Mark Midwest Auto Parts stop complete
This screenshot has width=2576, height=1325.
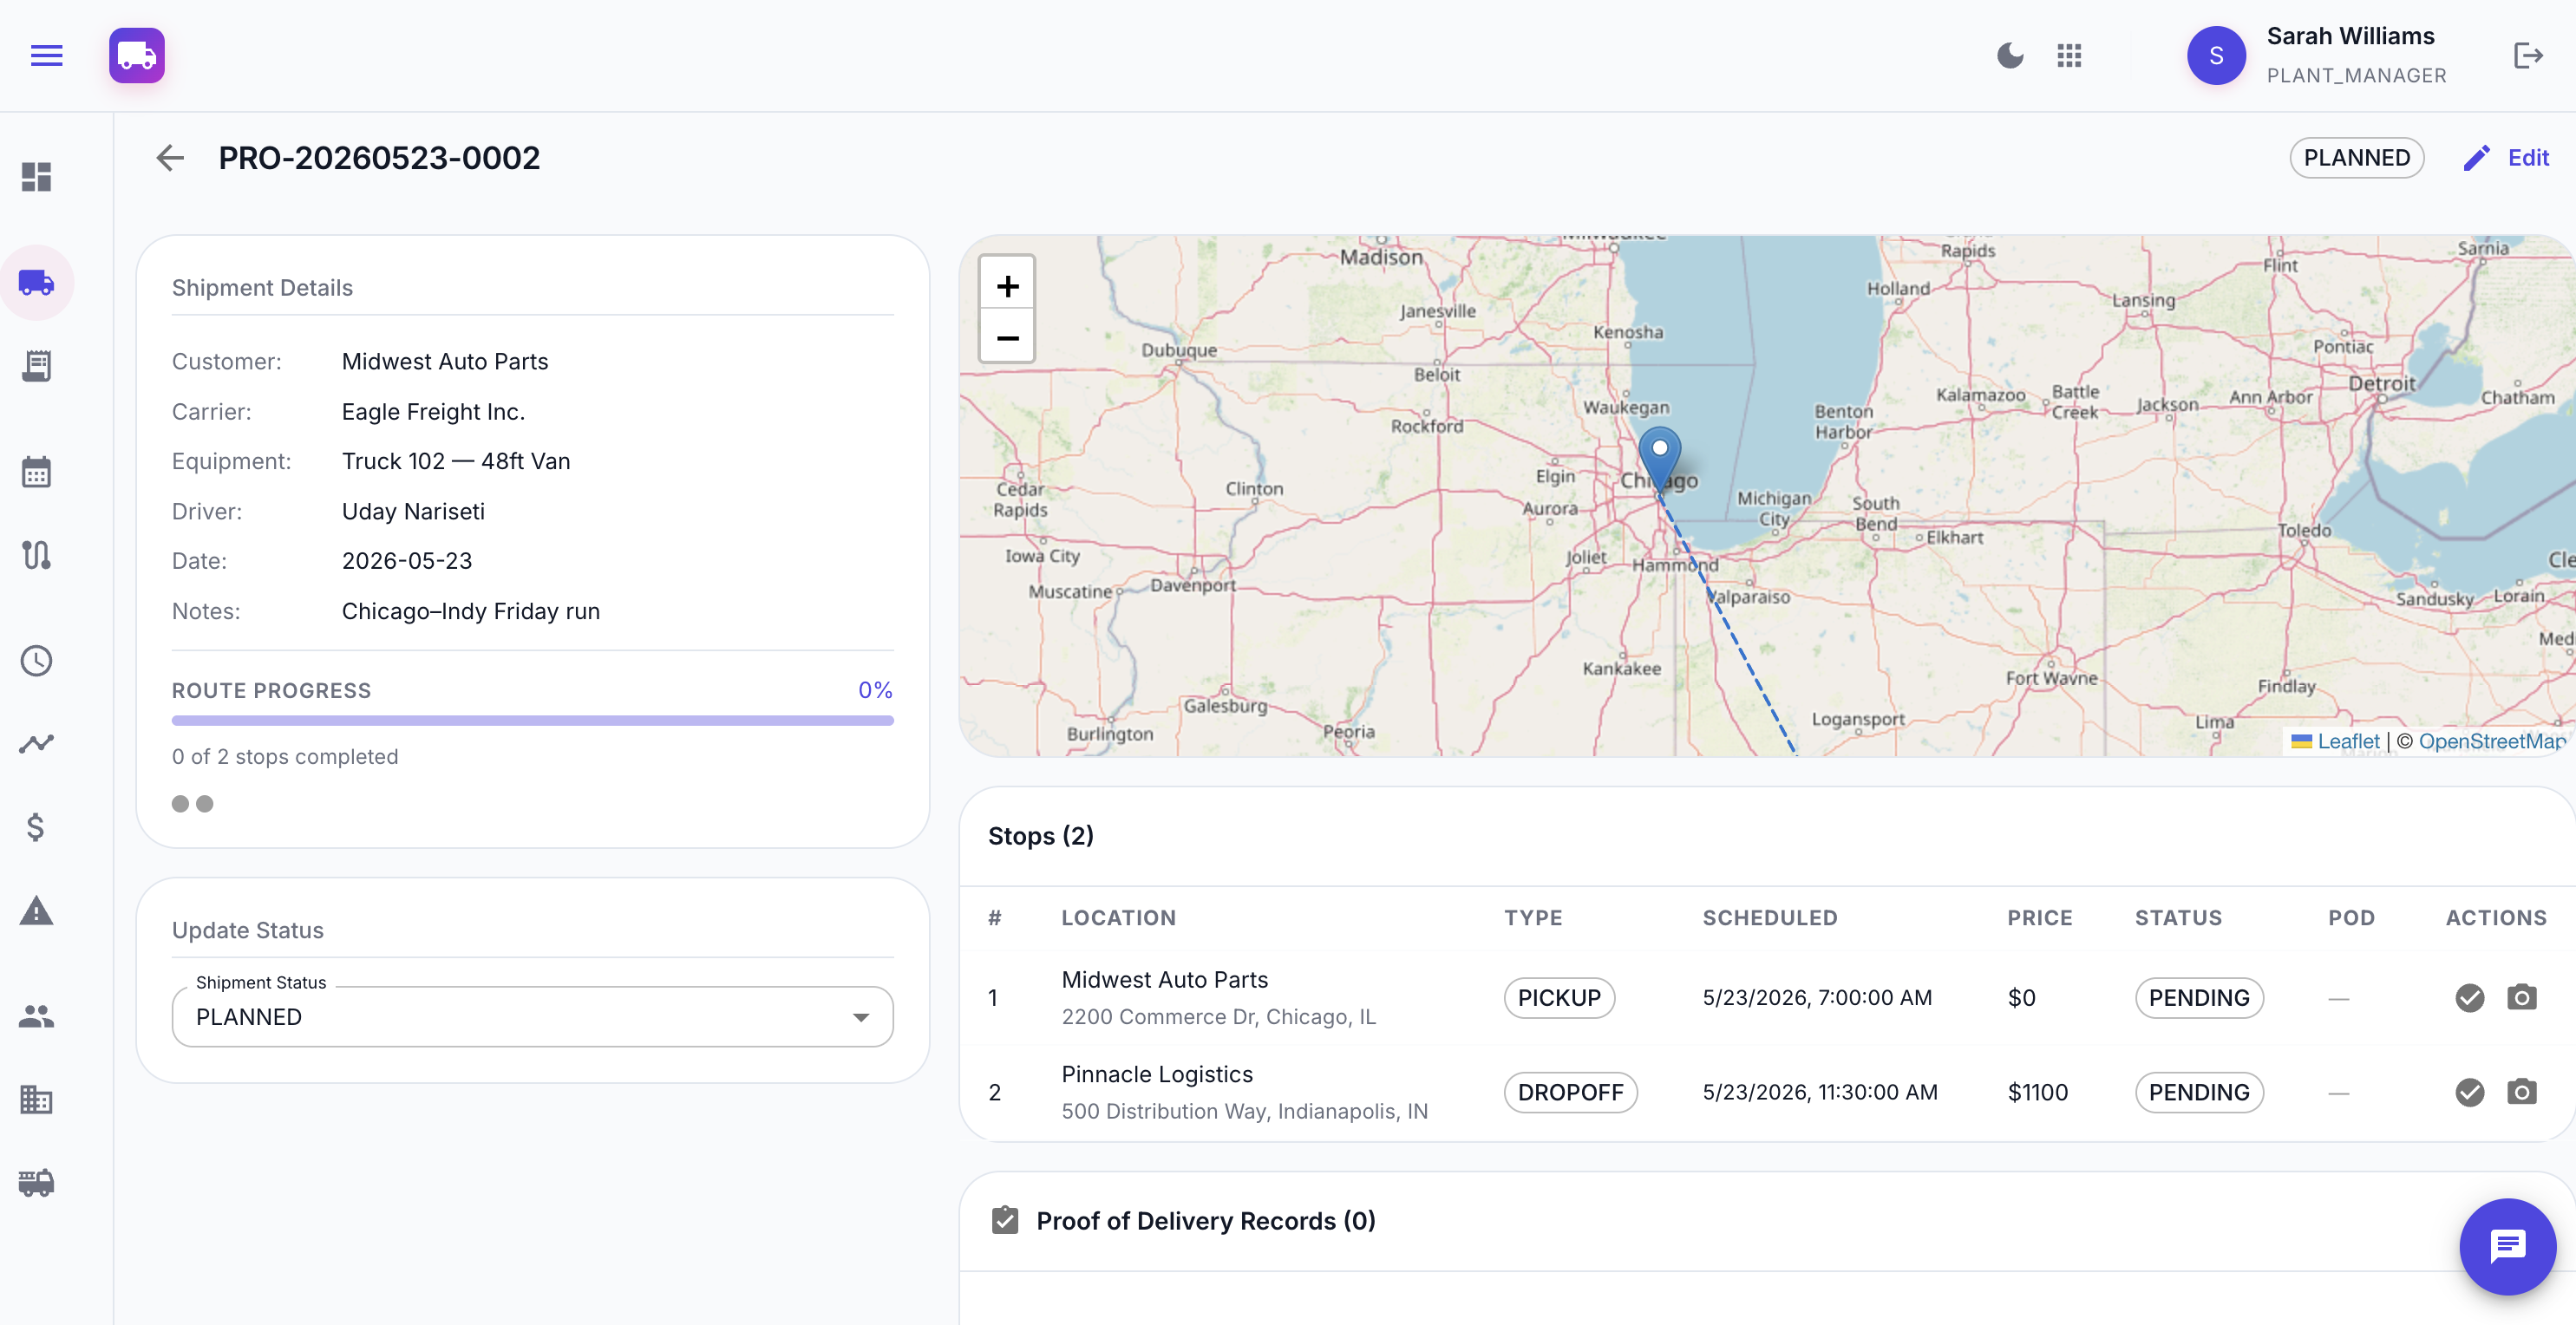click(2469, 998)
